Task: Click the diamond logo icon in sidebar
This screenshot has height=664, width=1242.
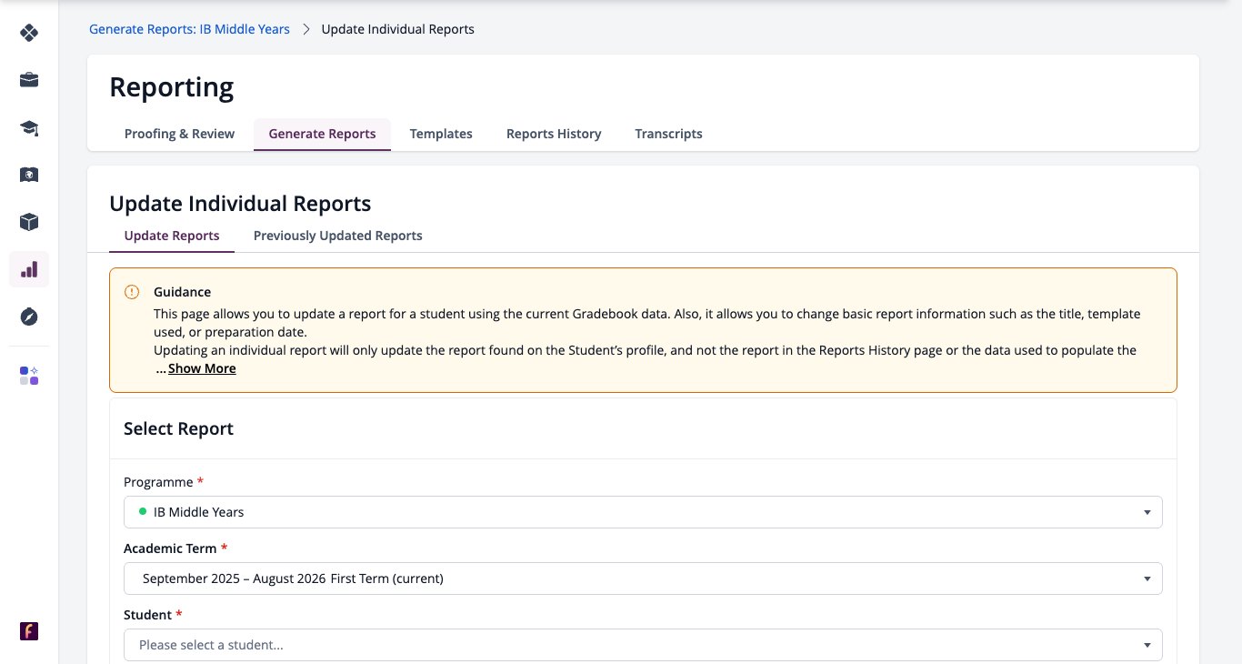Action: (x=29, y=33)
